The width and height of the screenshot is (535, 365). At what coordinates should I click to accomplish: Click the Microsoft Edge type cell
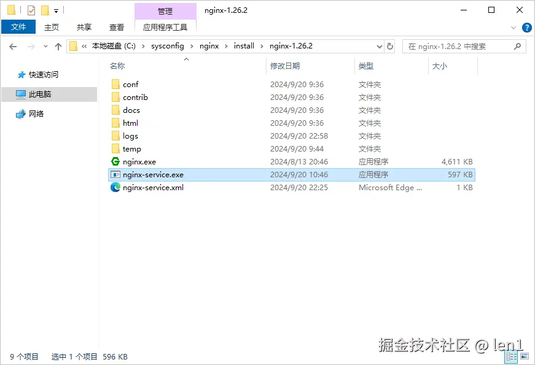tap(390, 188)
